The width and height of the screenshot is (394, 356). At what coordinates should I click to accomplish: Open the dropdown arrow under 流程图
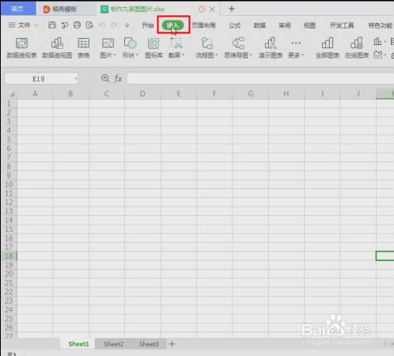pyautogui.click(x=217, y=55)
